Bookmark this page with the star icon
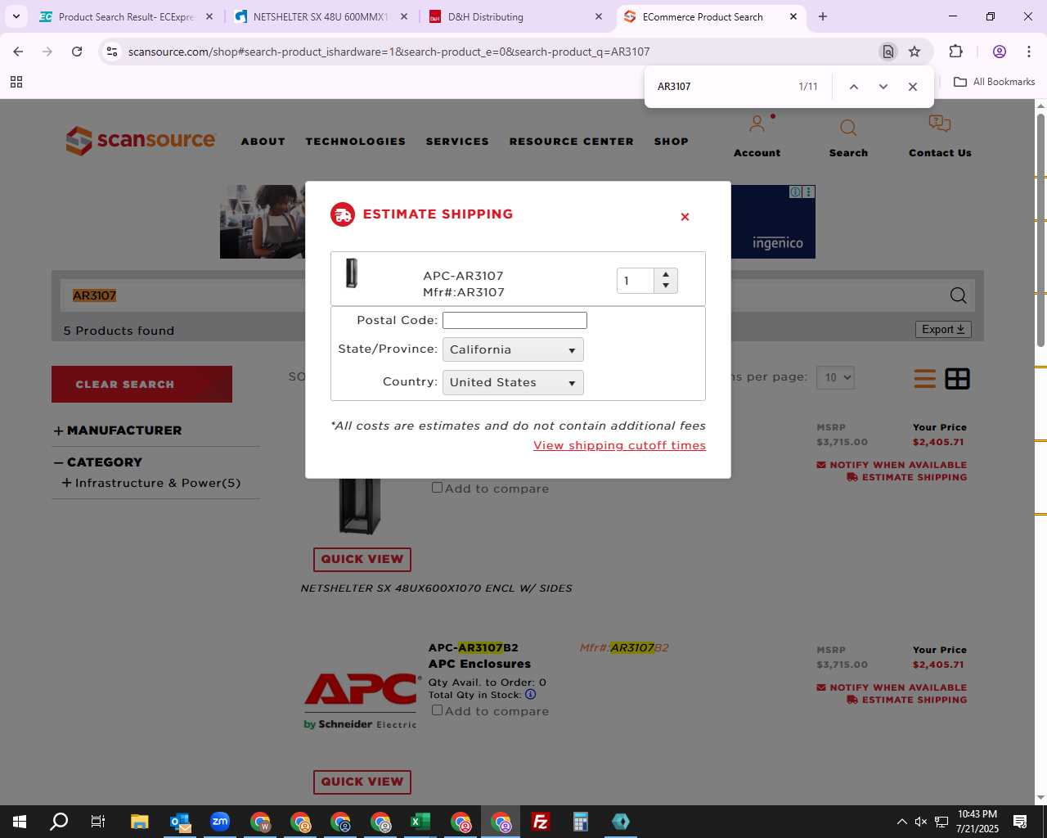This screenshot has width=1047, height=838. 914,52
